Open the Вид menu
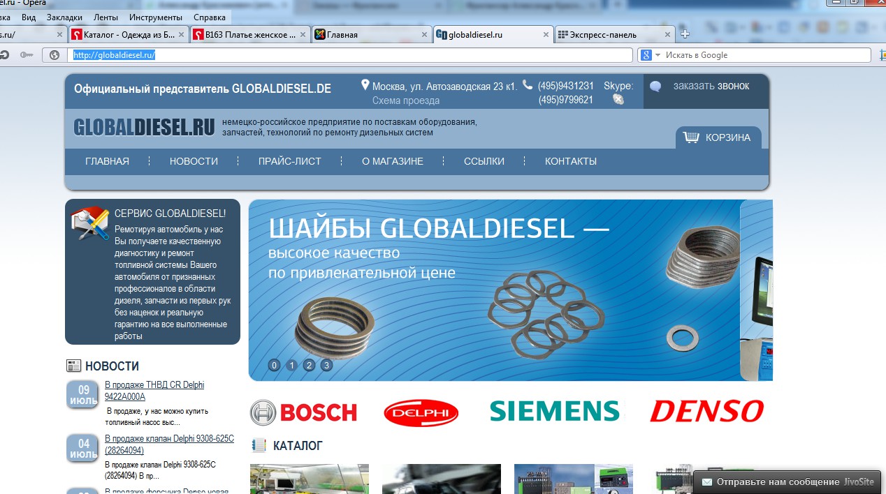This screenshot has height=494, width=886. pos(29,17)
